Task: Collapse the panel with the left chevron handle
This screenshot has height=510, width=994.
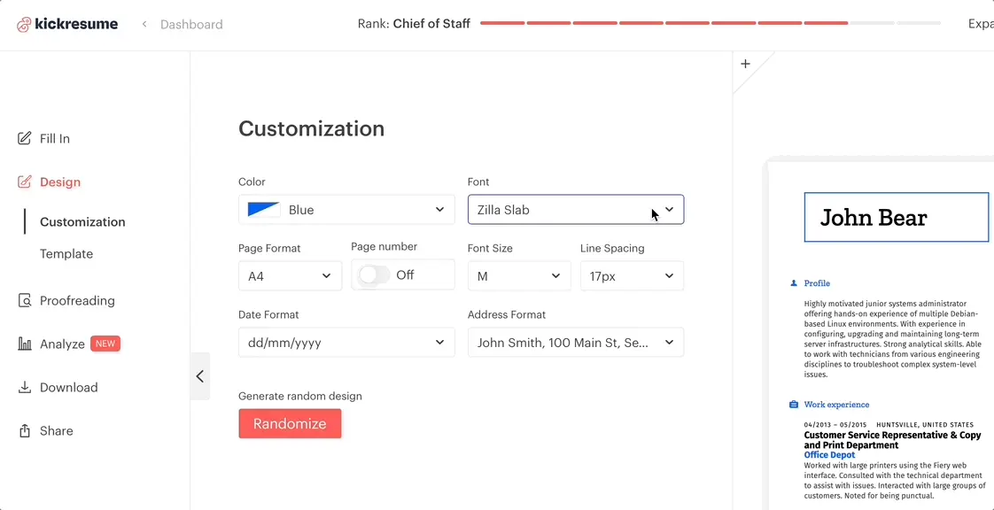Action: tap(200, 376)
